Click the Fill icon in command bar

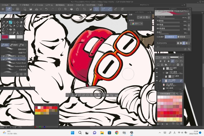click(71, 9)
